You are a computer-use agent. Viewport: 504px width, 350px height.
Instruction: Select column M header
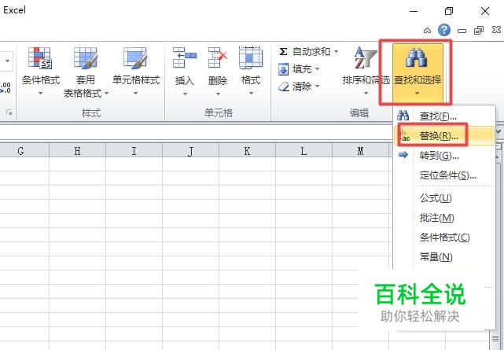[360, 150]
